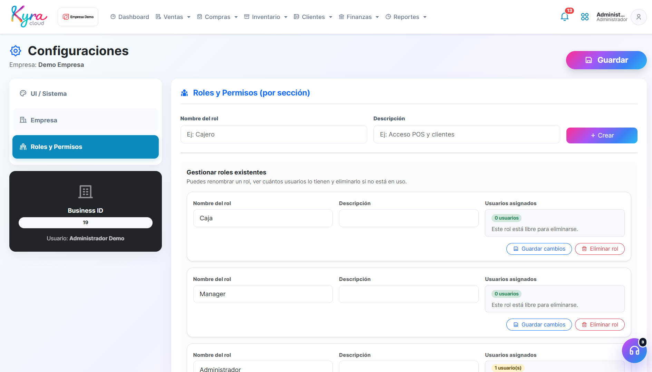Focus the Nombre del rol Cajero input
652x372 pixels.
(274, 134)
